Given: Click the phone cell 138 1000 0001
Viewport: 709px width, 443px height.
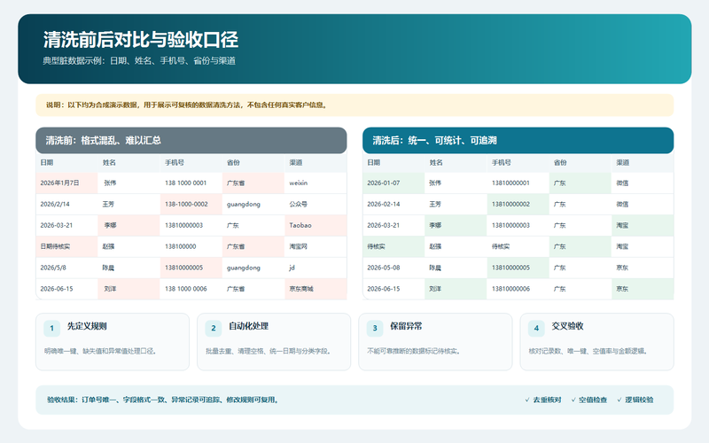Looking at the screenshot, I should pos(191,183).
